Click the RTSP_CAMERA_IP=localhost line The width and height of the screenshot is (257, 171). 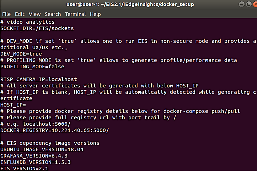[x=39, y=79]
